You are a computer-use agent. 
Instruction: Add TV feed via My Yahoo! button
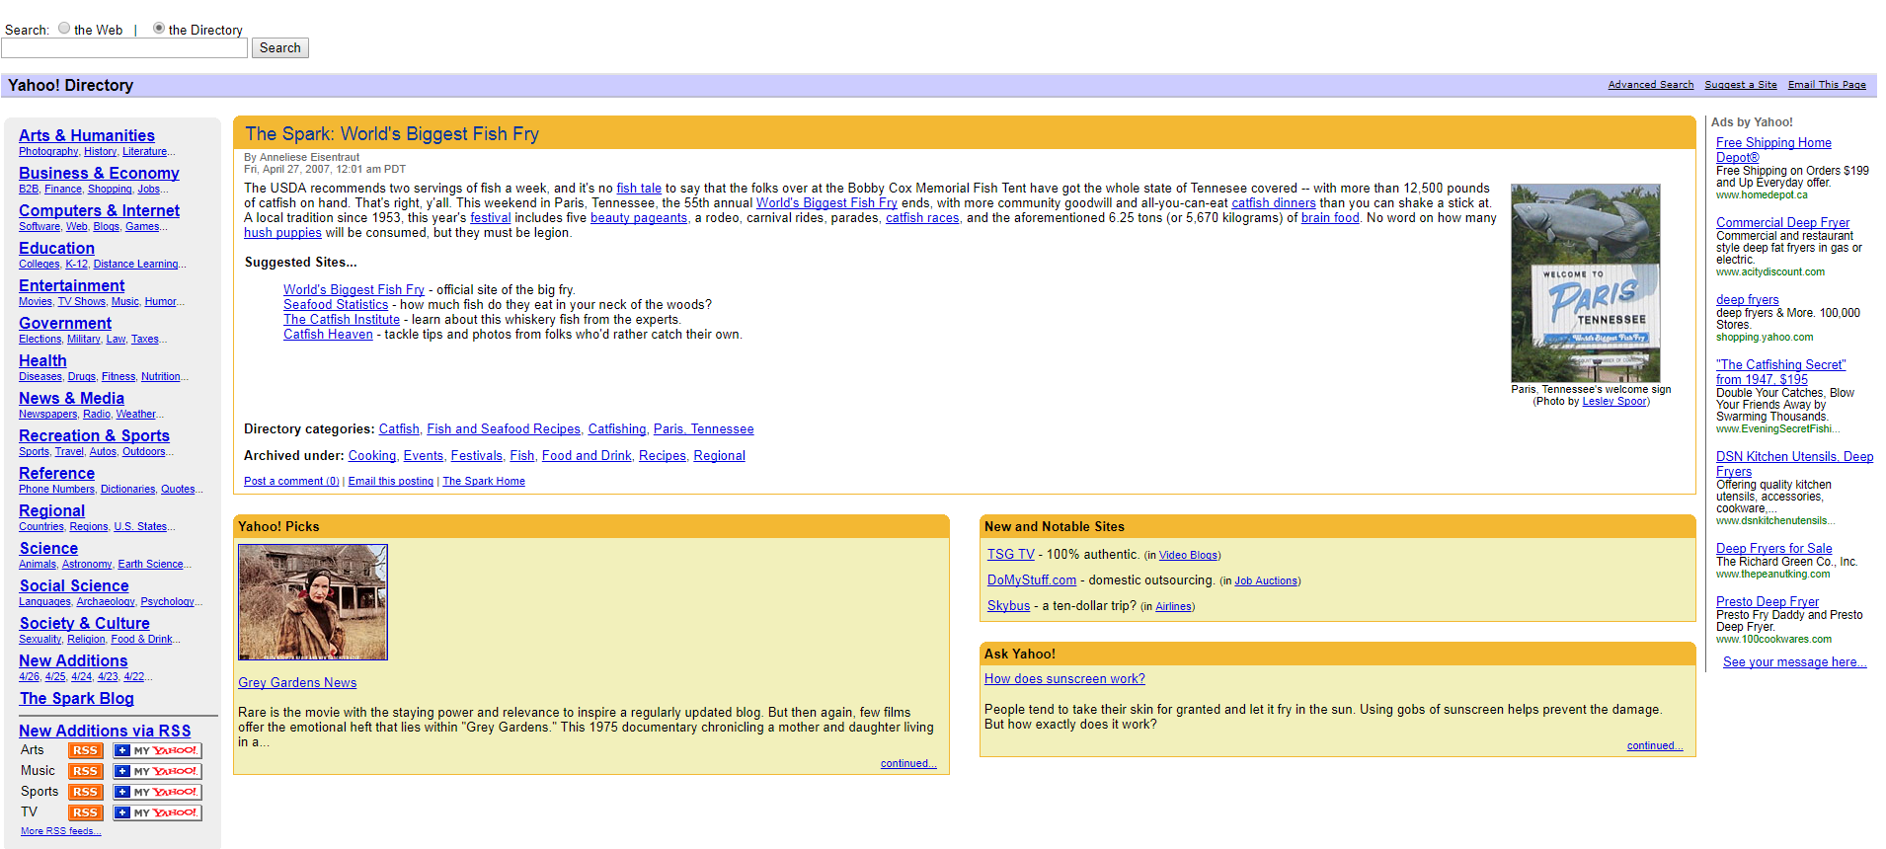(x=157, y=812)
